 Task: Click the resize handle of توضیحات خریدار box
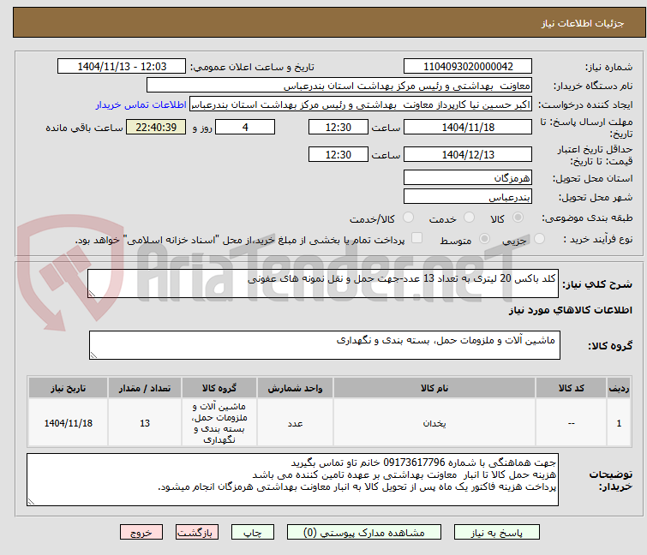pyautogui.click(x=31, y=502)
